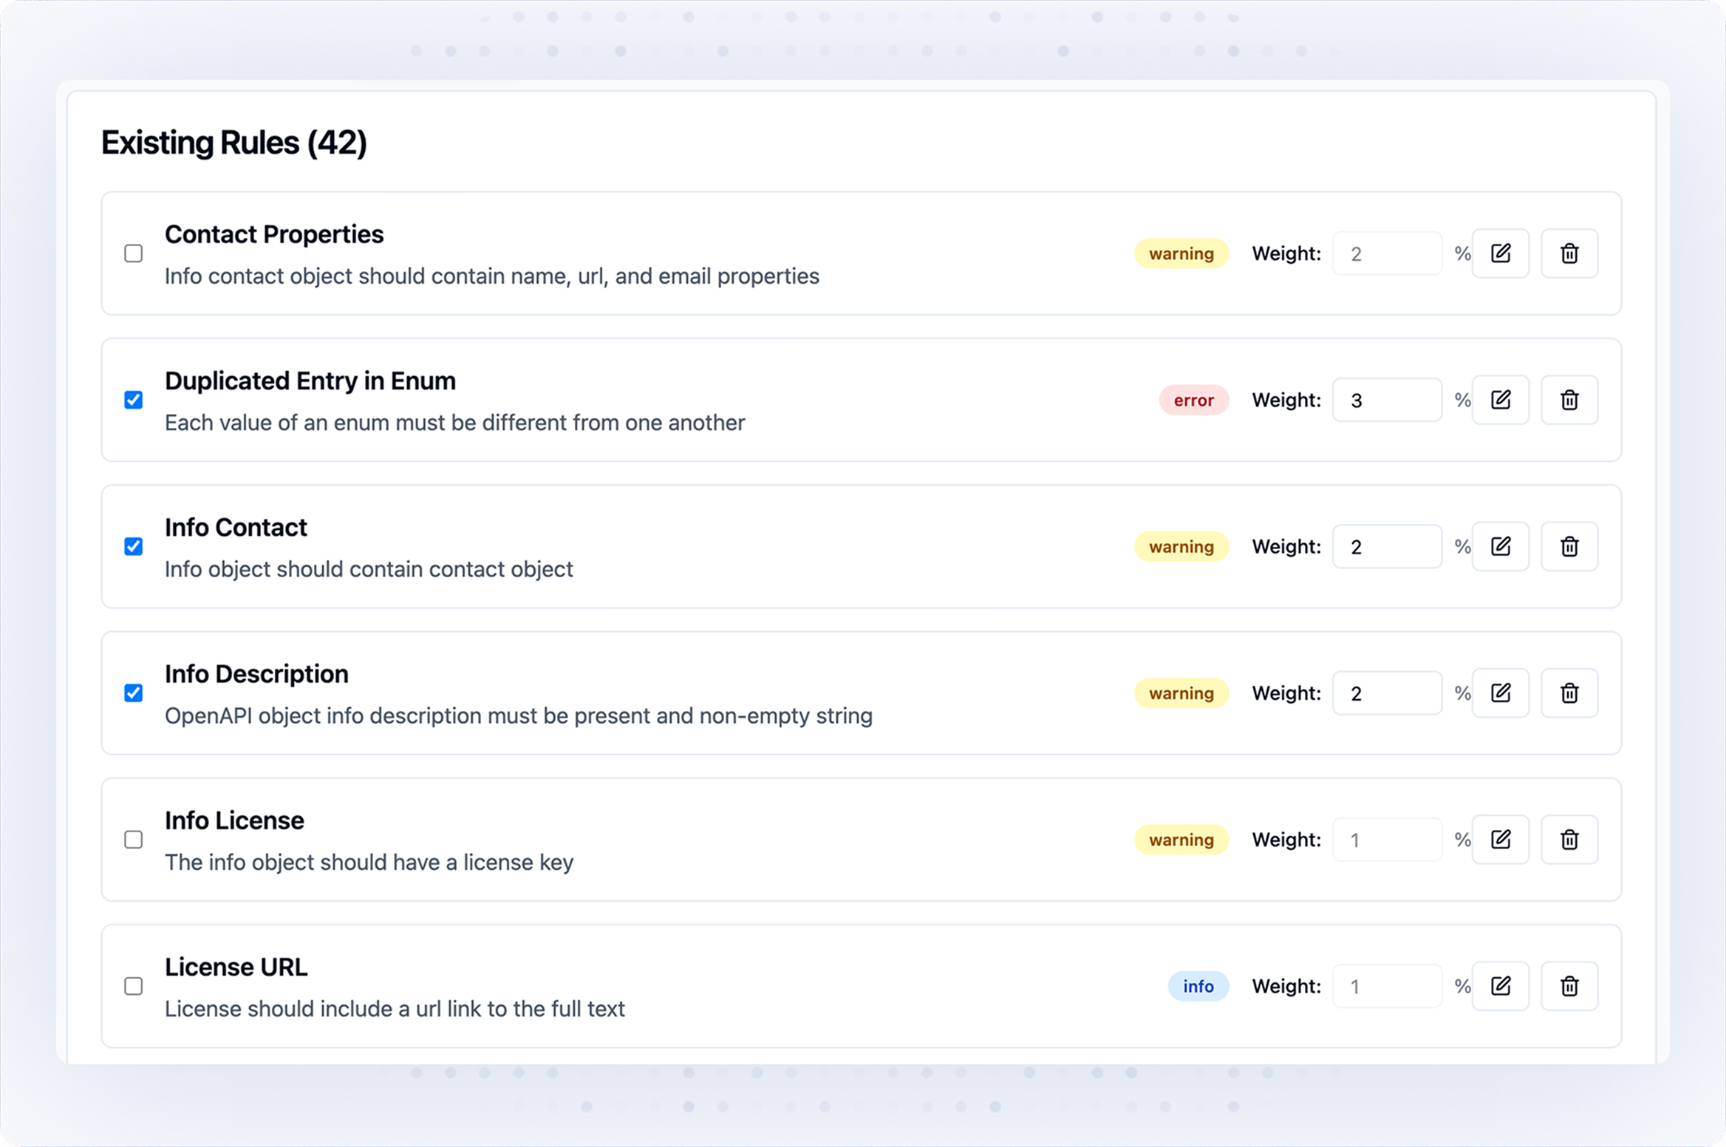Disable the Info Contact rule checkbox
This screenshot has height=1147, width=1726.
(x=134, y=546)
